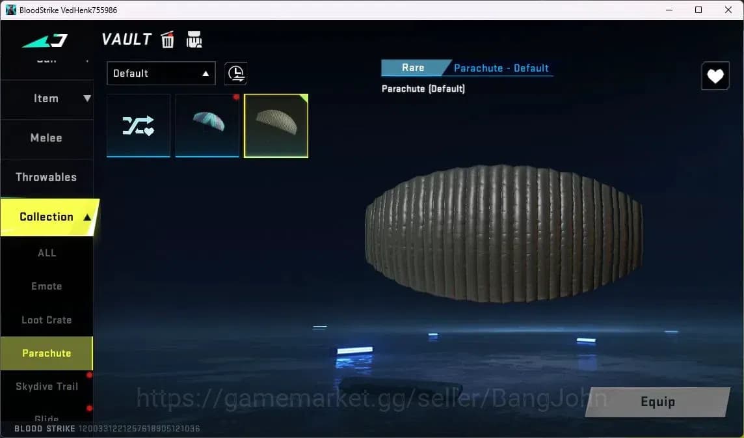Select the teal parachute thumbnail
The height and width of the screenshot is (438, 744).
click(x=207, y=126)
